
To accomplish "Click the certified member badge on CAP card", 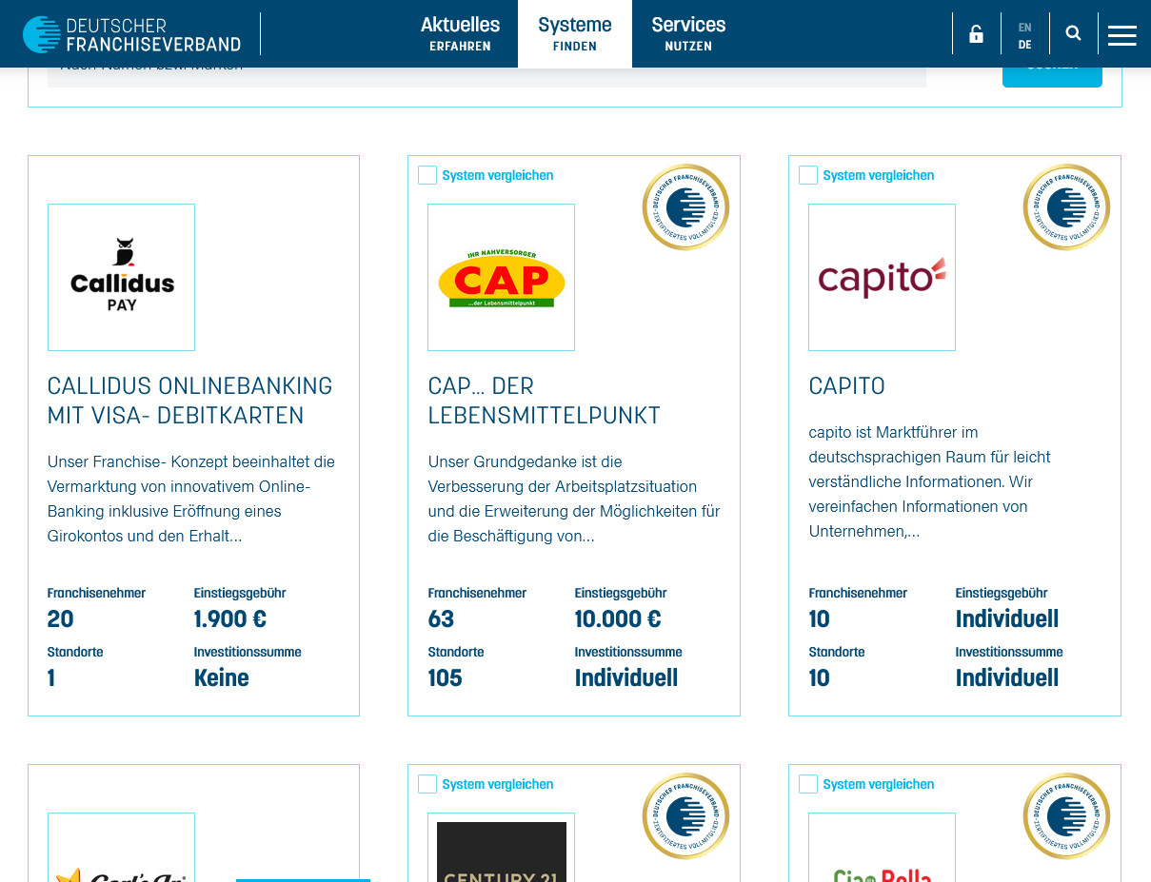I will pos(685,207).
